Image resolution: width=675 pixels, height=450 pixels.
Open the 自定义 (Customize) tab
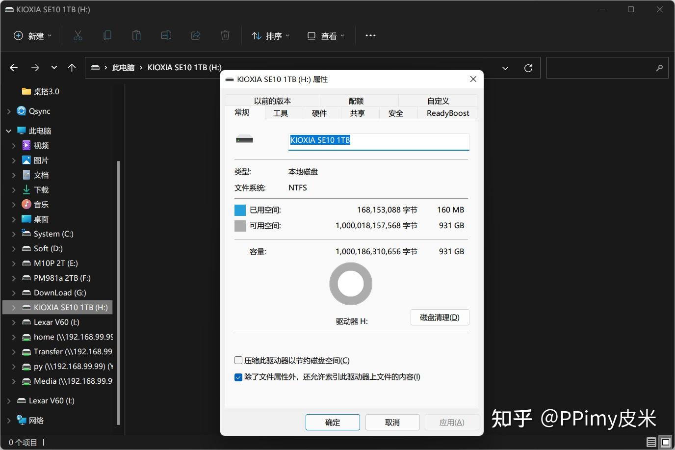click(438, 101)
